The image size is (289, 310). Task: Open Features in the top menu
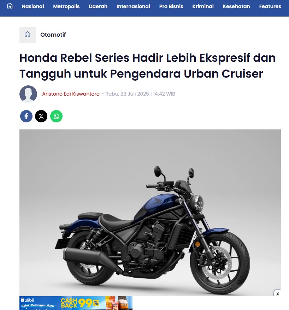coord(270,6)
